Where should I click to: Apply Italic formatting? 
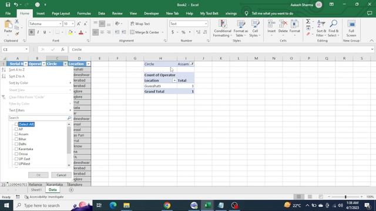click(38, 32)
